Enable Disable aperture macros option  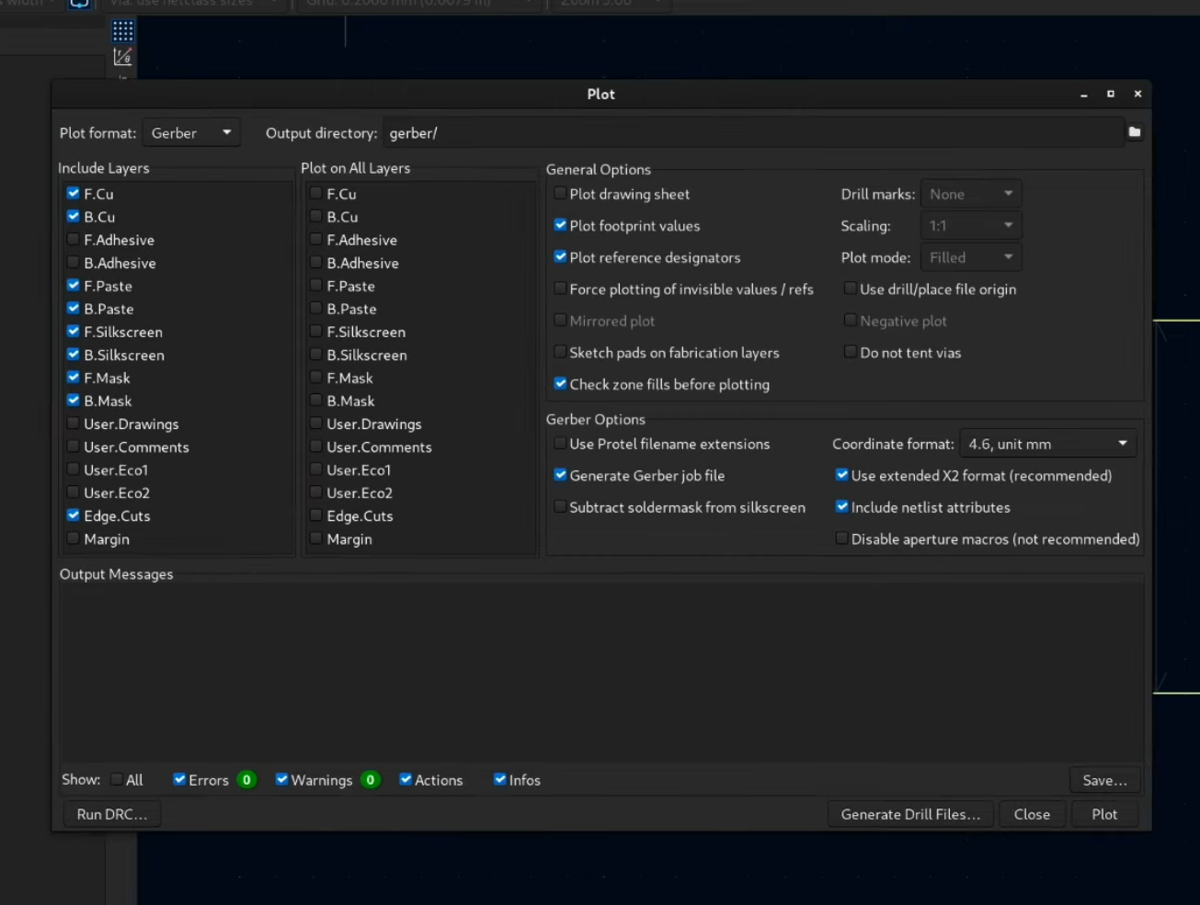click(841, 538)
